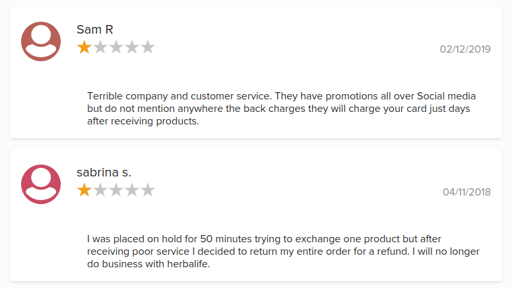Click the first gold star in Sam R's rating
Image resolution: width=512 pixels, height=289 pixels.
coord(84,47)
